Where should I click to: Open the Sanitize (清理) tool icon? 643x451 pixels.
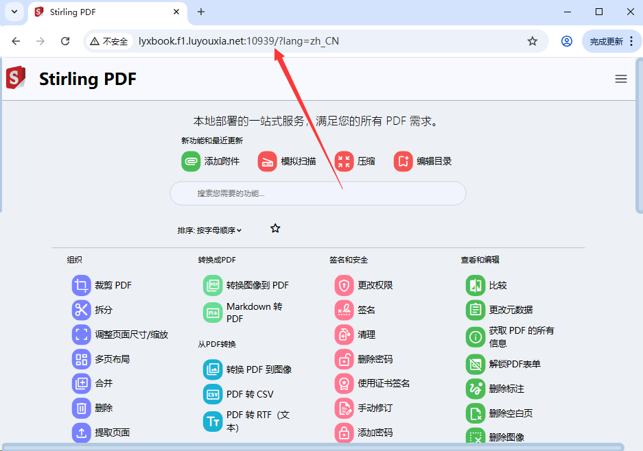344,334
